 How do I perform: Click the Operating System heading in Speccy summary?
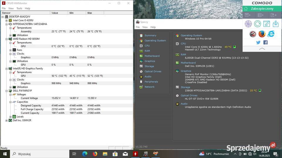(191, 35)
